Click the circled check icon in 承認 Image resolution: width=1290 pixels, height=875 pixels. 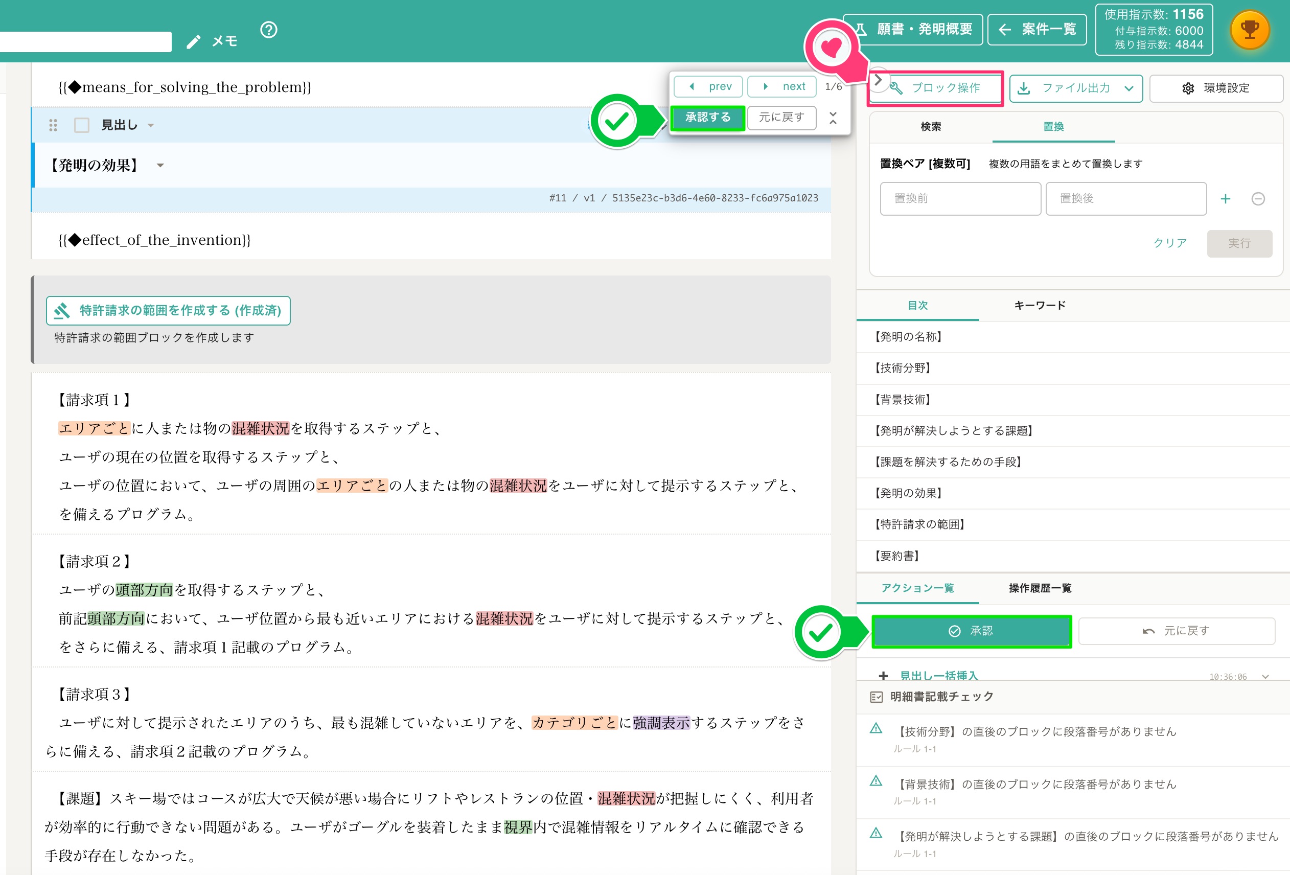coord(954,631)
